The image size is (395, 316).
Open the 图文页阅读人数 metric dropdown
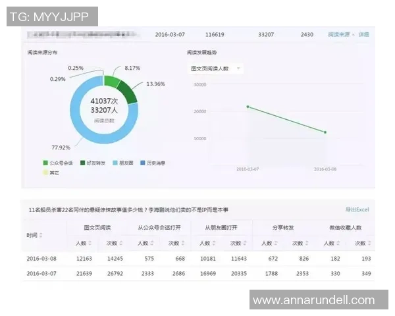pos(216,68)
